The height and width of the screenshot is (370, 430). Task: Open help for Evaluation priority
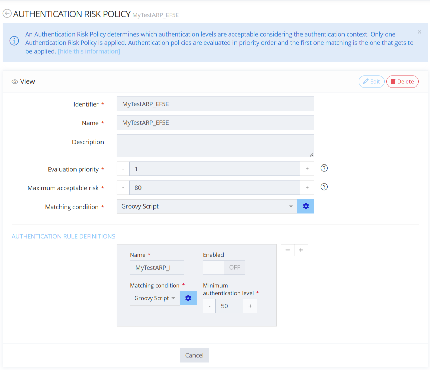324,168
